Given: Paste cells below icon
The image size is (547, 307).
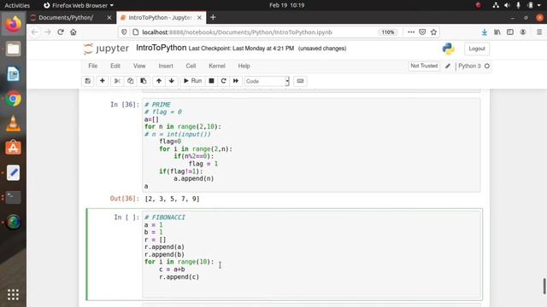Looking at the screenshot, I should tap(144, 81).
